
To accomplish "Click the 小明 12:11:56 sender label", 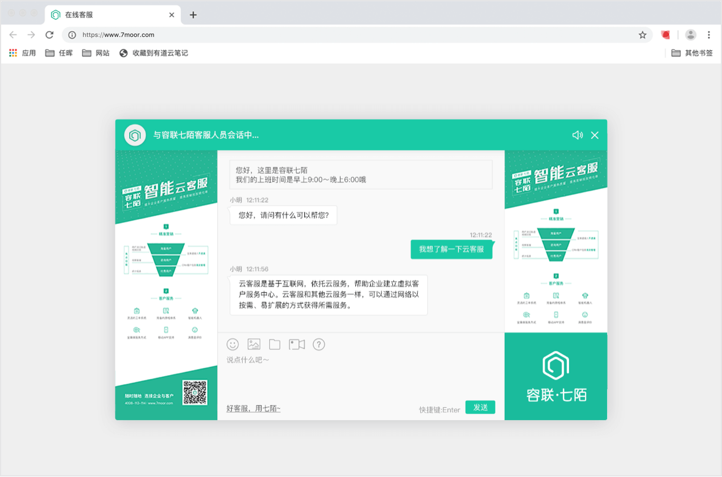I will [249, 269].
